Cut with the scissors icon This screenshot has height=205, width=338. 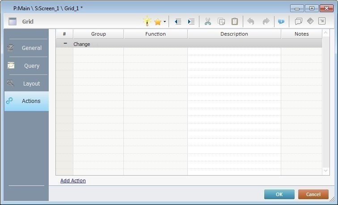[x=207, y=21]
